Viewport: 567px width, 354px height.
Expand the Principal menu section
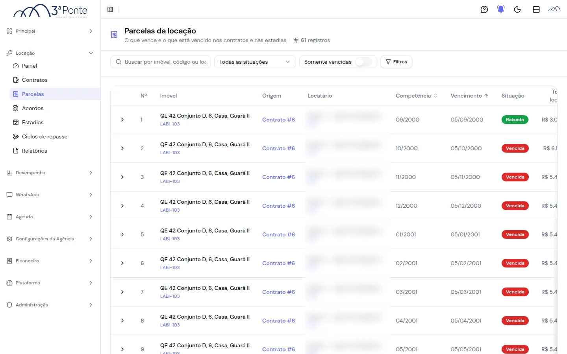tap(50, 31)
